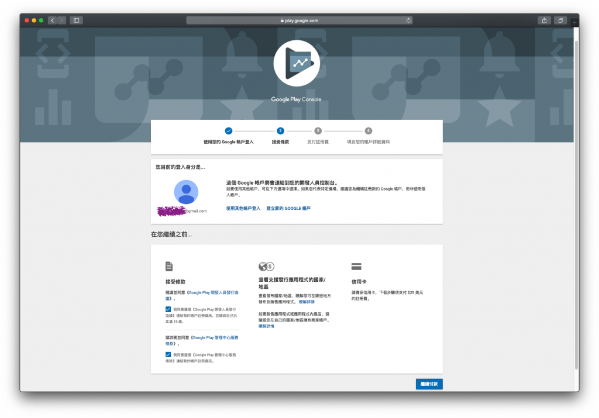The width and height of the screenshot is (599, 418).
Task: Click 瞭解詳情 link about merchant account
Action: [x=266, y=326]
